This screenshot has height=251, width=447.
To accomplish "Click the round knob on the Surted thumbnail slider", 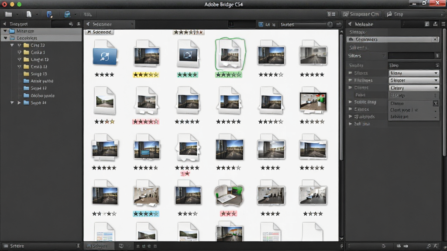I will click(x=330, y=24).
